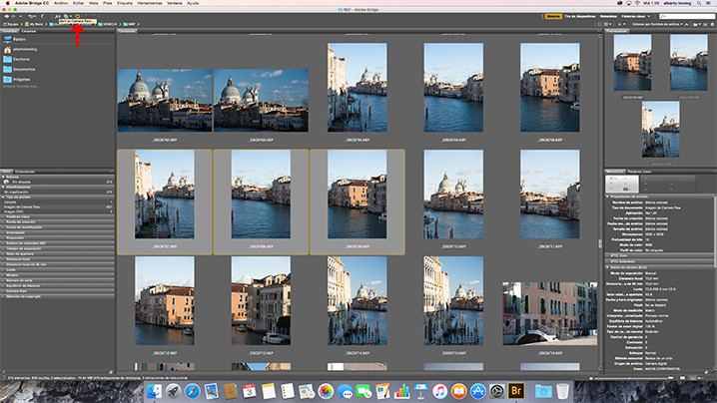Select the Tira de diapositivas workspace
Viewport: 717px width, 403px height.
pyautogui.click(x=580, y=16)
